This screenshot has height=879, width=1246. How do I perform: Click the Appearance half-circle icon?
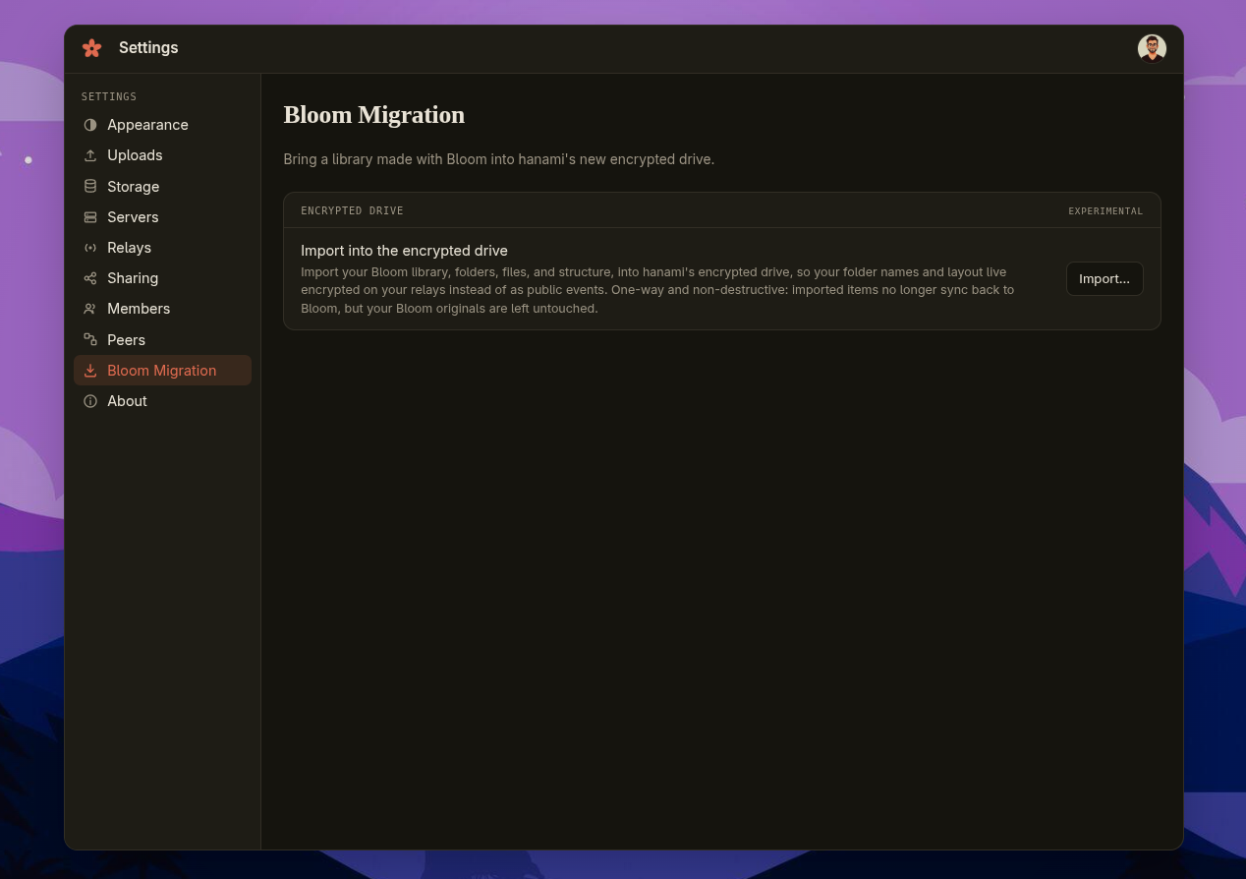pos(90,125)
